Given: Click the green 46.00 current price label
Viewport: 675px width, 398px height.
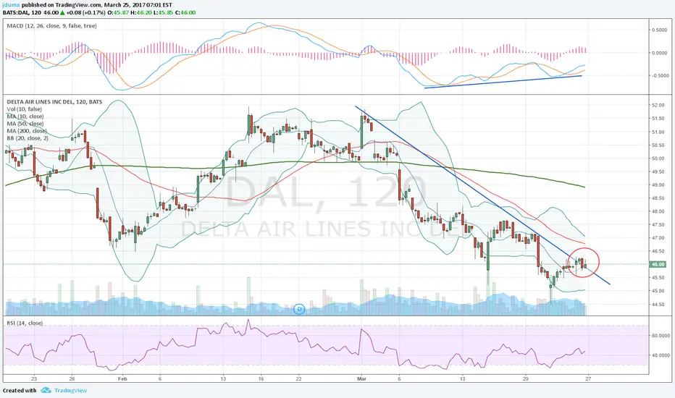Looking at the screenshot, I should tap(658, 265).
